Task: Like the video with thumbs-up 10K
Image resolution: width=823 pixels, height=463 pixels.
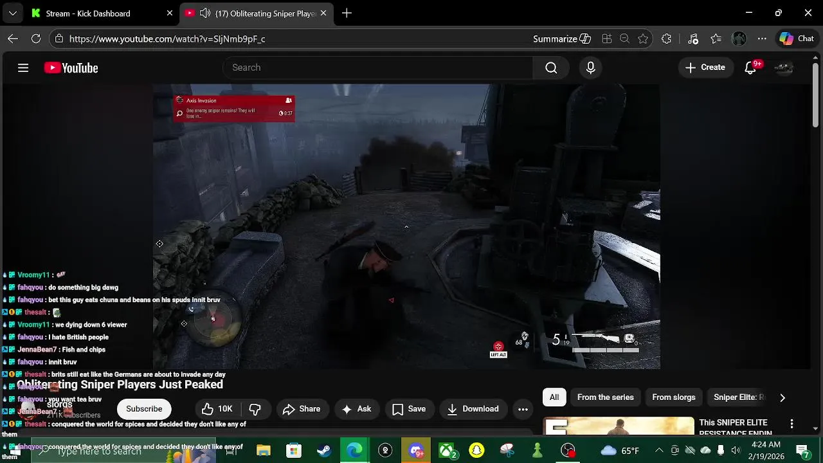Action: click(x=217, y=409)
